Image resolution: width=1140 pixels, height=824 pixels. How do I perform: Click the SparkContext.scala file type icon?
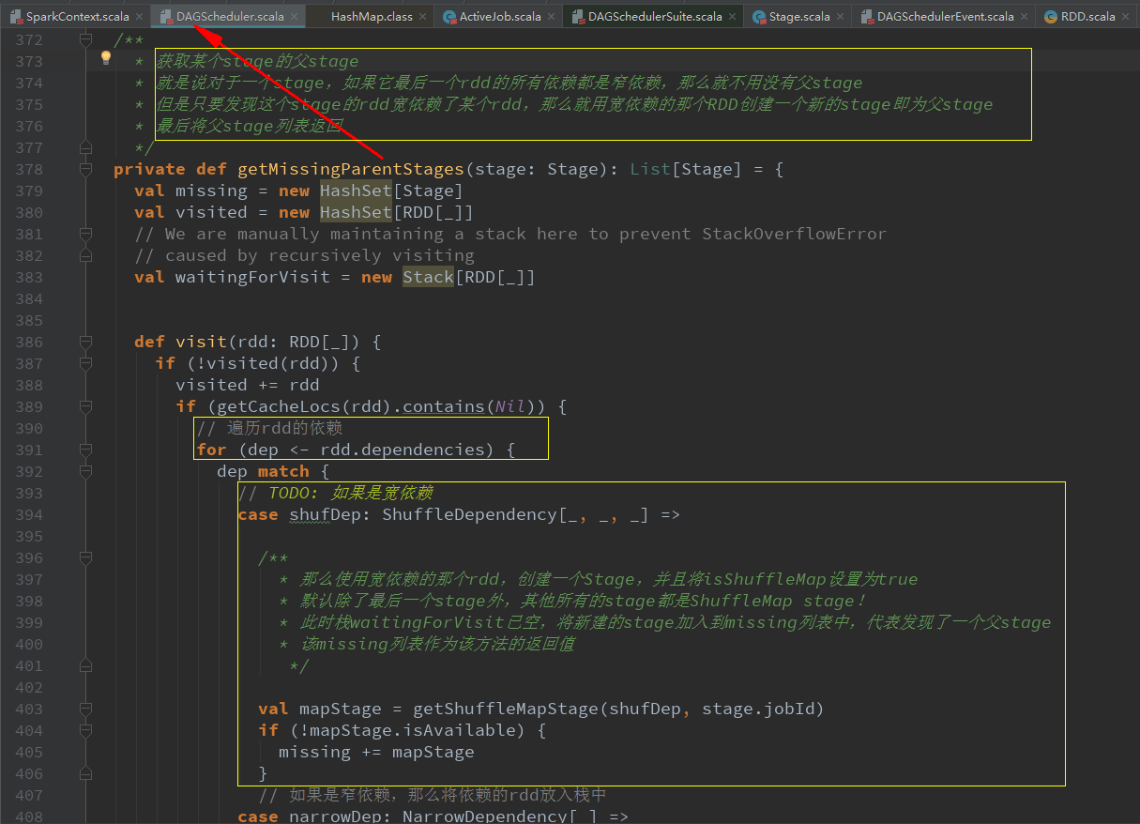pyautogui.click(x=15, y=17)
